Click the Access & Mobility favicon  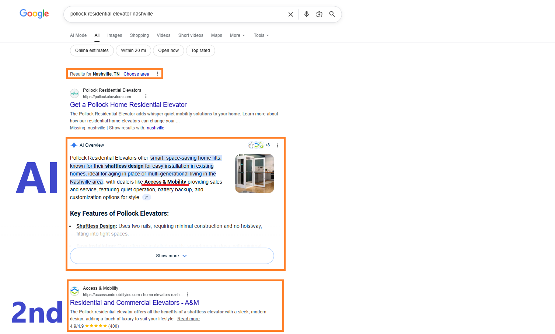coord(74,291)
